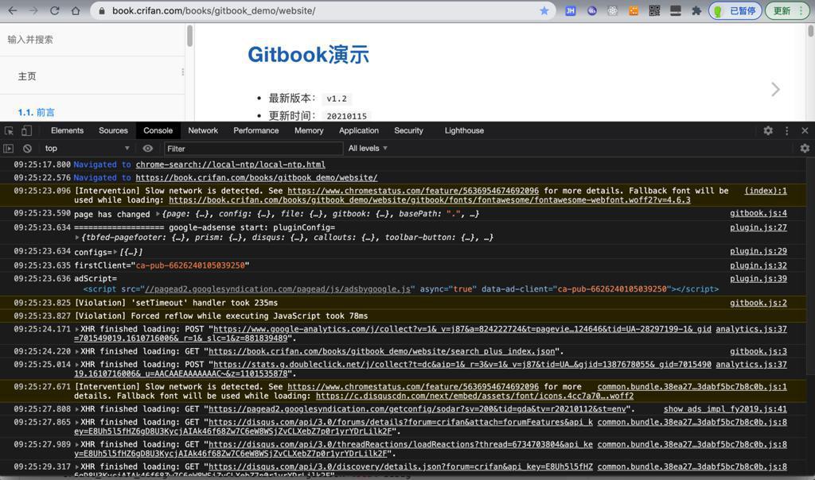
Task: Click the 'Gitbook演示' page heading
Action: (x=308, y=55)
